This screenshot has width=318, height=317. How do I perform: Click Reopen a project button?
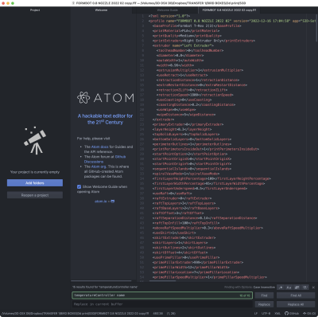[35, 195]
